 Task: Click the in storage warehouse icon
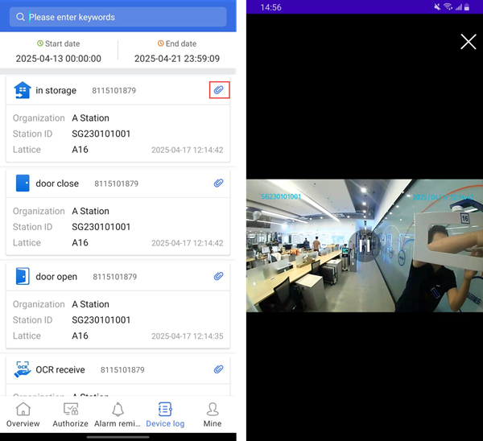click(x=22, y=91)
